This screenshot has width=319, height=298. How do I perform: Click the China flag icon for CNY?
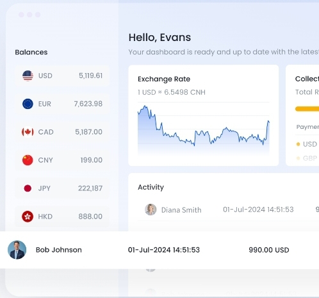point(28,160)
